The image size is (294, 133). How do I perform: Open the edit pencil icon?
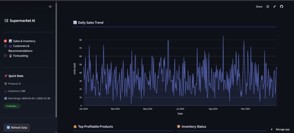pos(275,7)
